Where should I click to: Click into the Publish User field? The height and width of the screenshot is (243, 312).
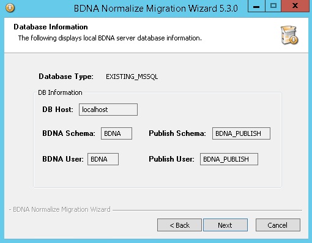[x=229, y=159]
